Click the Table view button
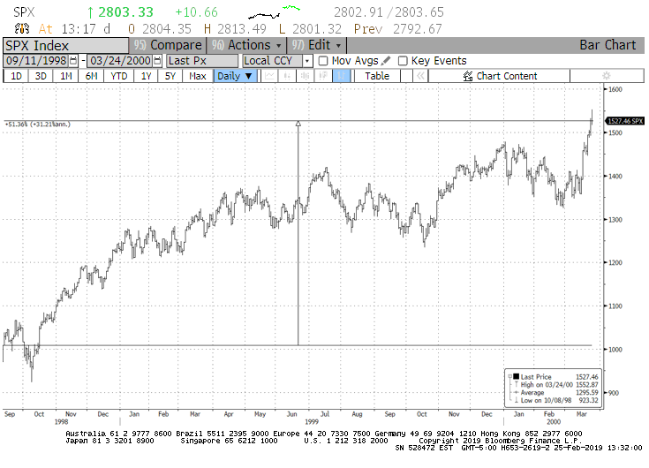This screenshot has width=649, height=468. click(x=377, y=76)
